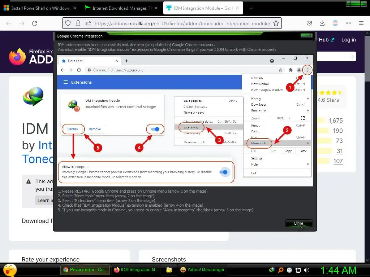Click the Google Chrome Integration dialog title

[x=79, y=36]
